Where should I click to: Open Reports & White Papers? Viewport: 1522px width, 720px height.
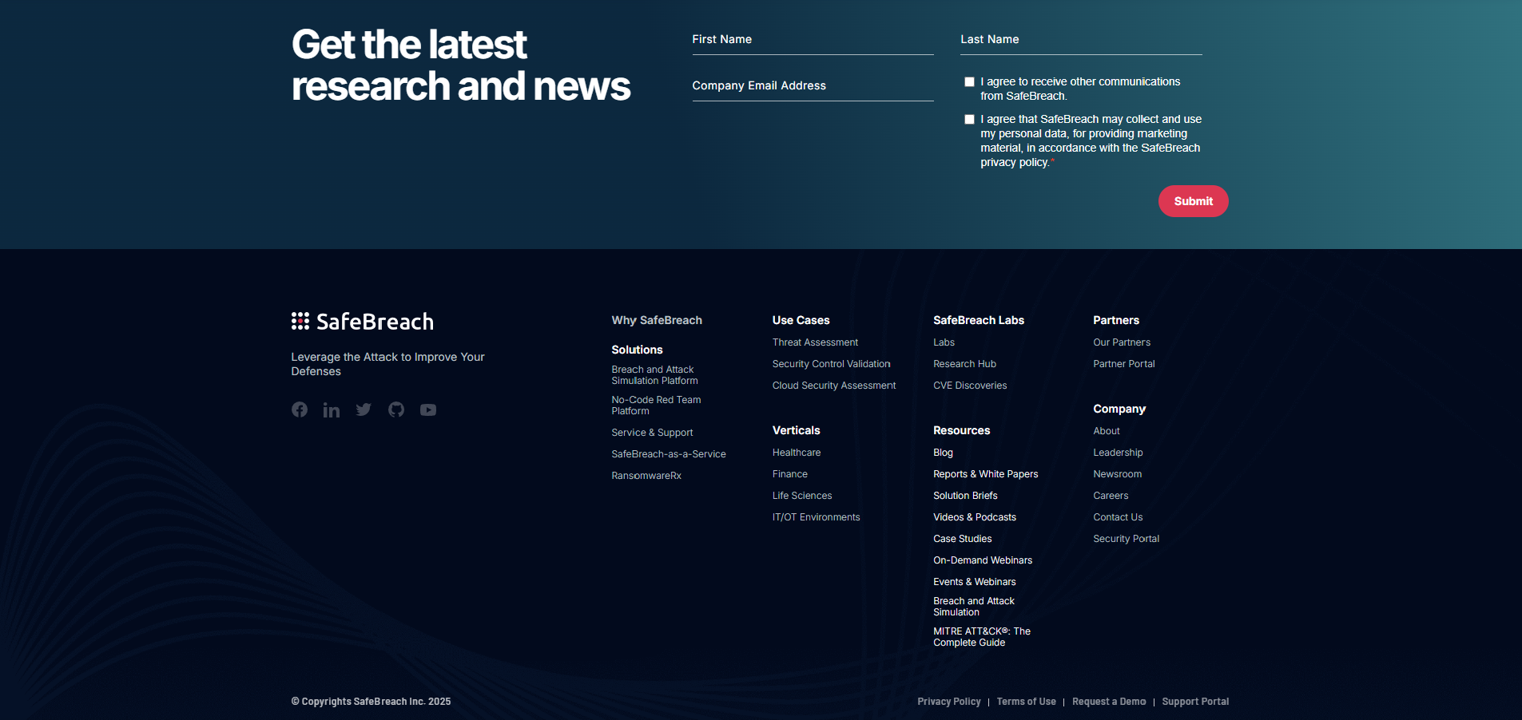pyautogui.click(x=986, y=474)
